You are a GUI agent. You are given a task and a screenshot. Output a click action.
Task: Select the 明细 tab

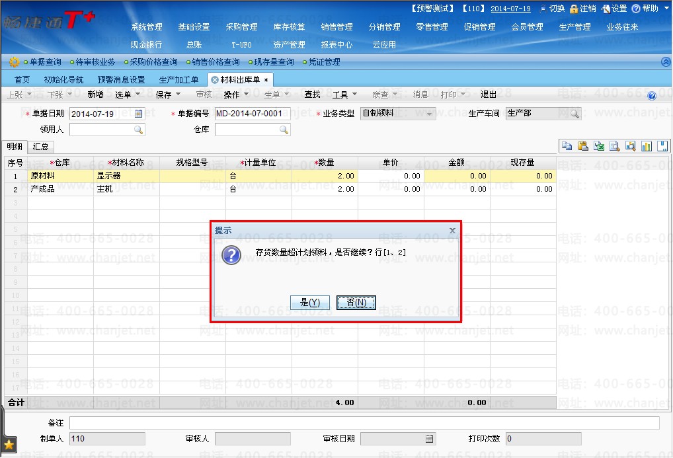pyautogui.click(x=15, y=147)
